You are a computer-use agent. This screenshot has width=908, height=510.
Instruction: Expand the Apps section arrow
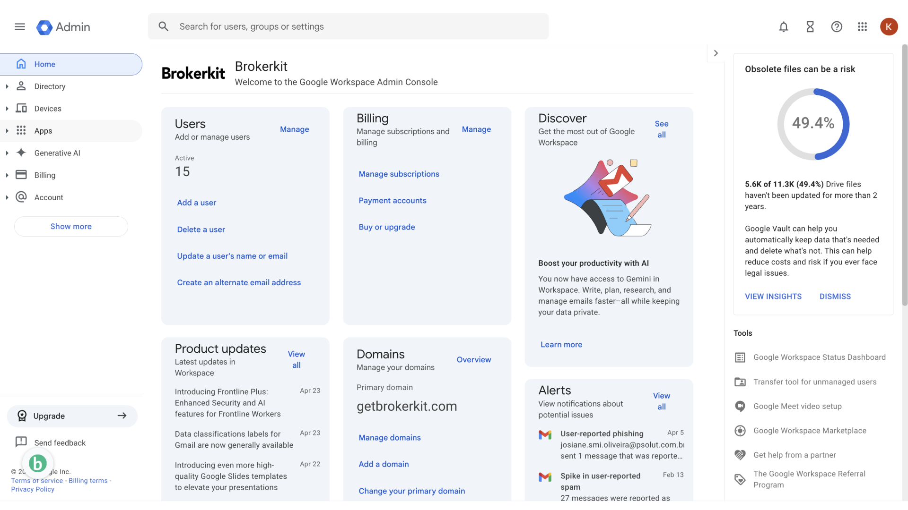(7, 131)
